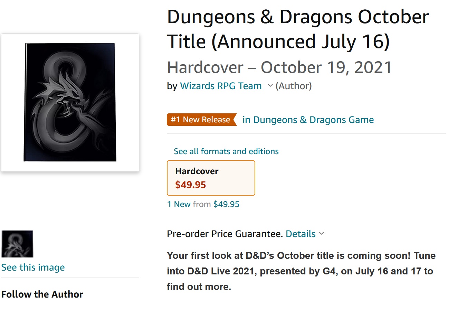Click the 'Follow the Author' heading
The width and height of the screenshot is (458, 310).
click(42, 294)
